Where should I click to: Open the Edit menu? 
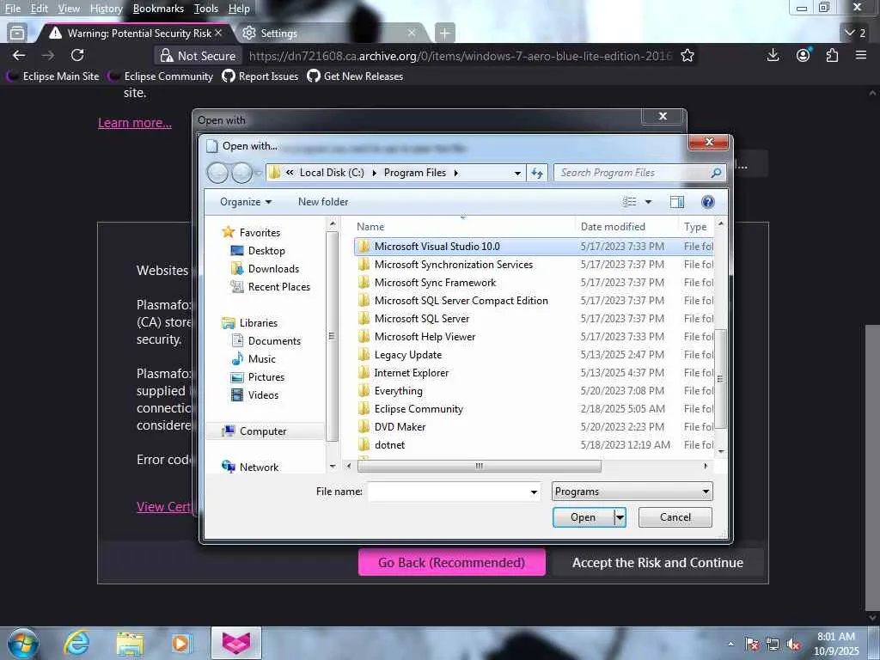39,9
